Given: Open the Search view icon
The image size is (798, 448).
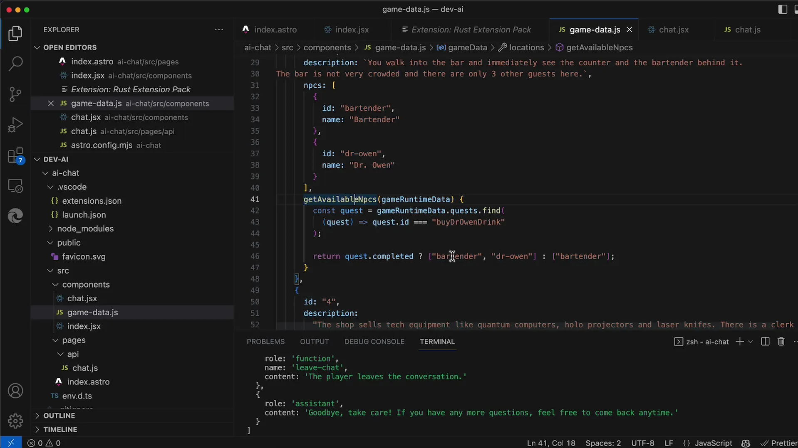Looking at the screenshot, I should (15, 64).
